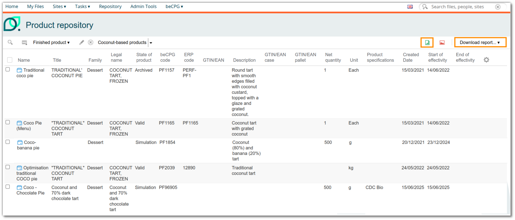Click the 23/12/2024 effectivity date cell
515x220 pixels.
(x=439, y=142)
